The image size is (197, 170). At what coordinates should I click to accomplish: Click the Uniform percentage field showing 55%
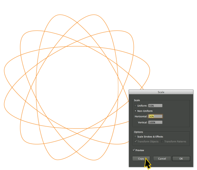click(x=155, y=105)
